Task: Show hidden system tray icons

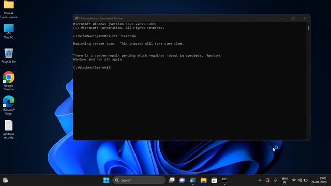Action: coord(260,180)
